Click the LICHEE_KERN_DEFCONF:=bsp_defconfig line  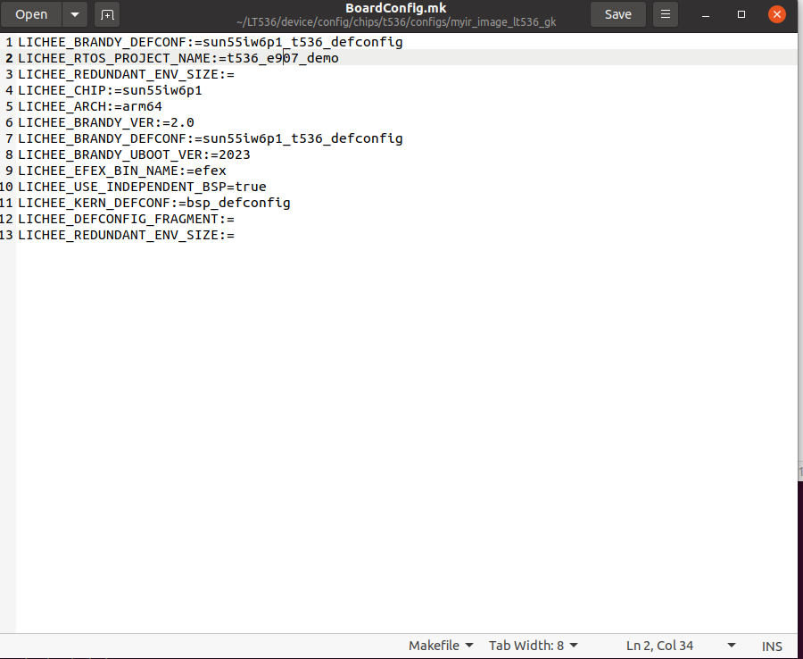[154, 203]
